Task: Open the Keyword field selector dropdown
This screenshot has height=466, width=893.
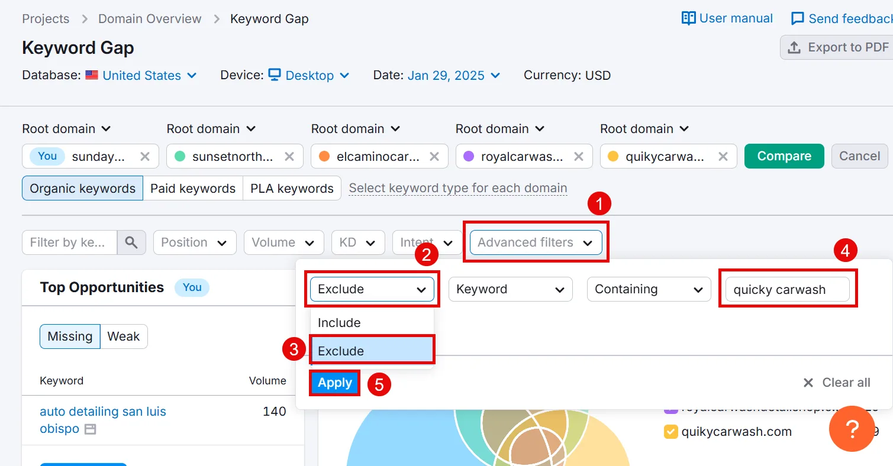Action: point(511,289)
